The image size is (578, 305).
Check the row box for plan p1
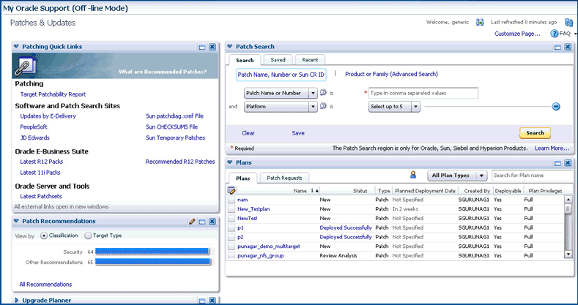tap(231, 227)
